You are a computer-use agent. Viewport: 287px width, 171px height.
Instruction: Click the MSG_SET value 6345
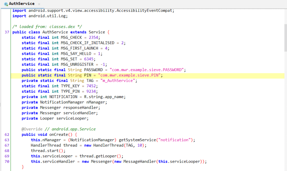coord(89,59)
